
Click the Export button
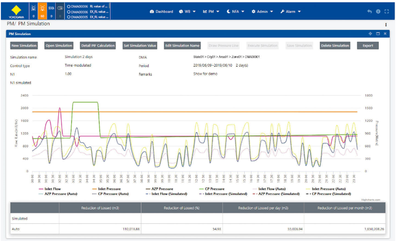coord(368,46)
